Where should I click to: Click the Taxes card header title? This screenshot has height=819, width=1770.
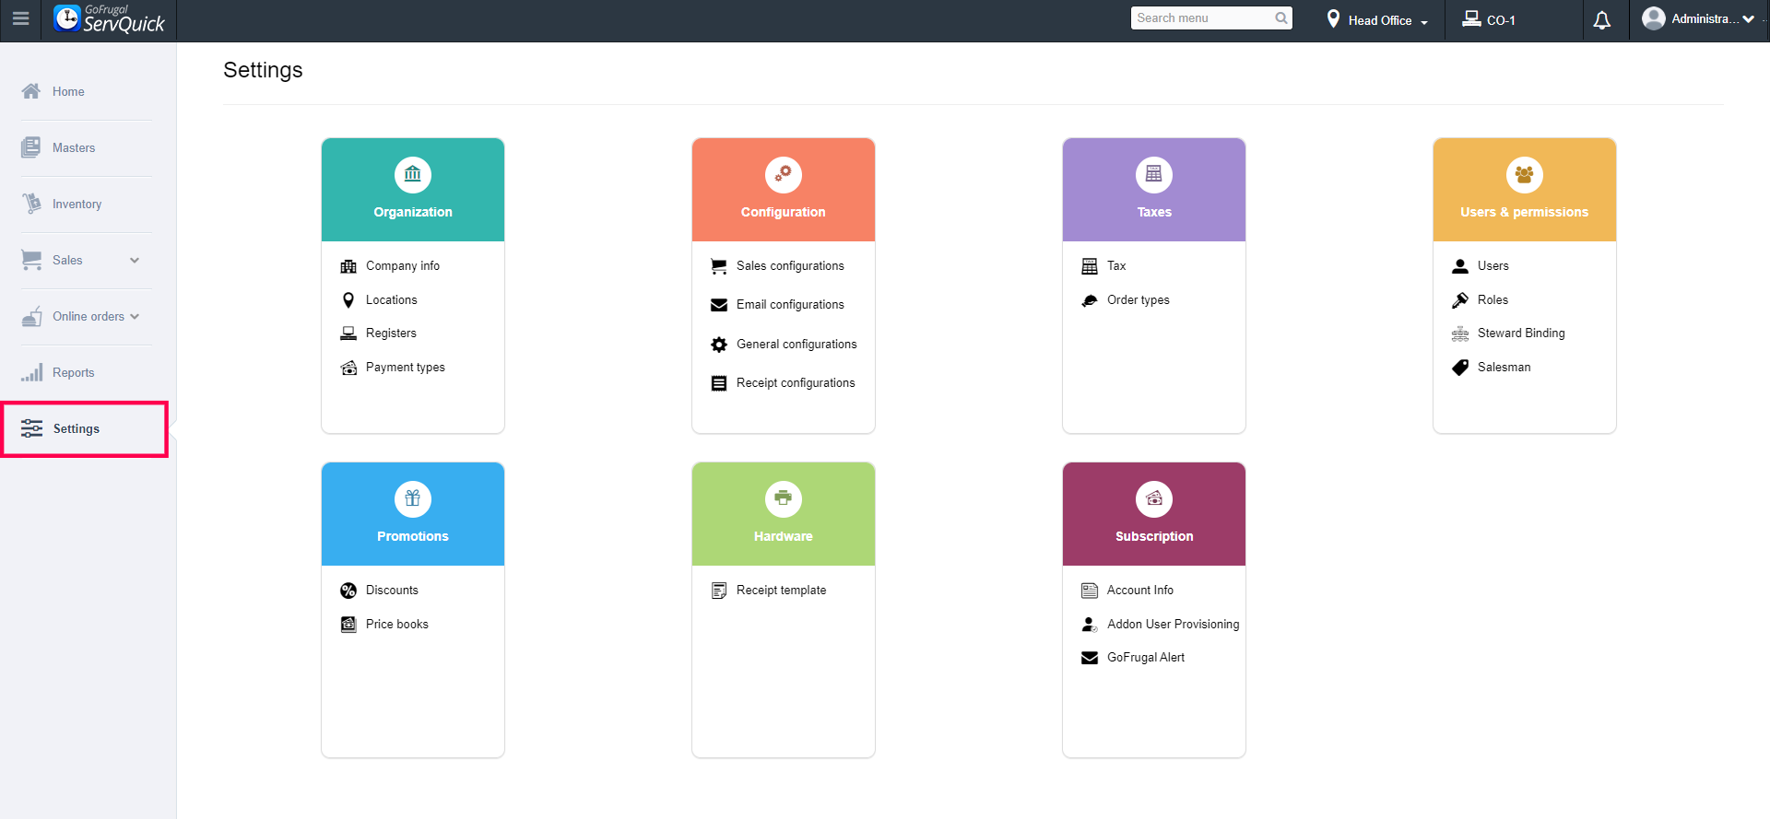pos(1154,212)
